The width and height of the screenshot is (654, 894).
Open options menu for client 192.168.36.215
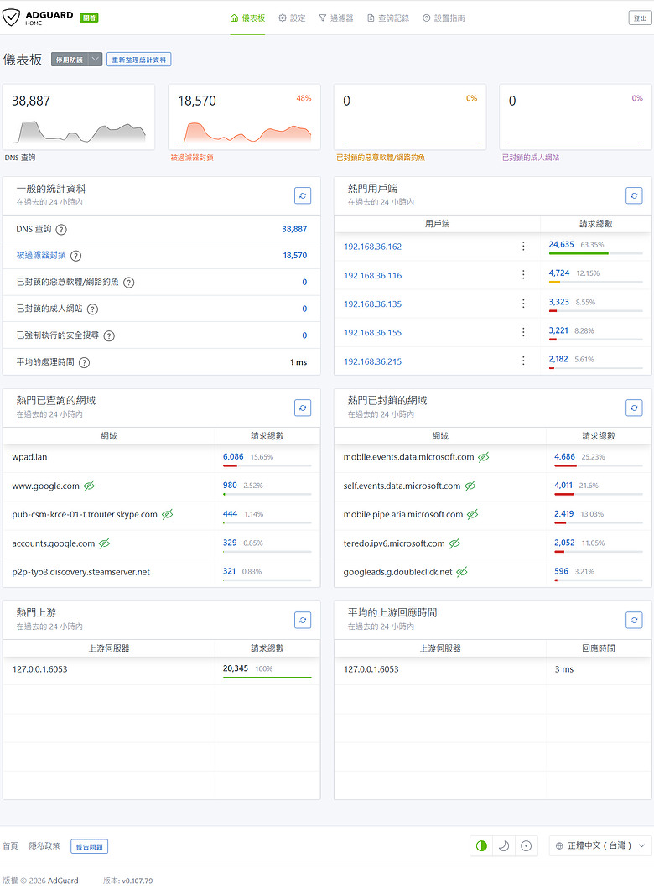click(523, 361)
